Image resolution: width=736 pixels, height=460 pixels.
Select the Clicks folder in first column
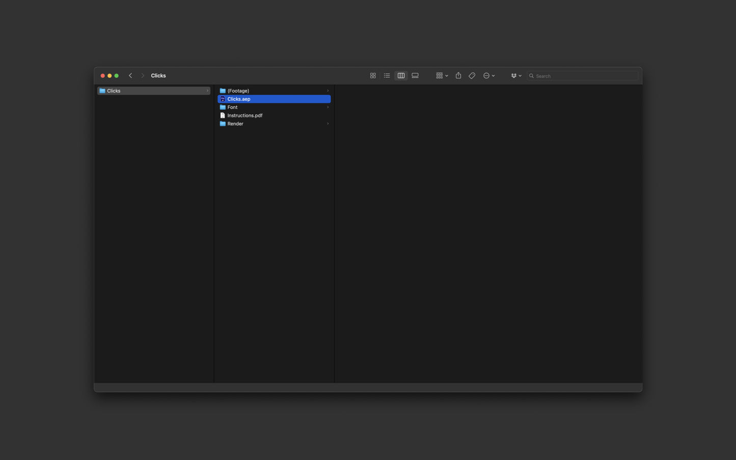(x=154, y=91)
